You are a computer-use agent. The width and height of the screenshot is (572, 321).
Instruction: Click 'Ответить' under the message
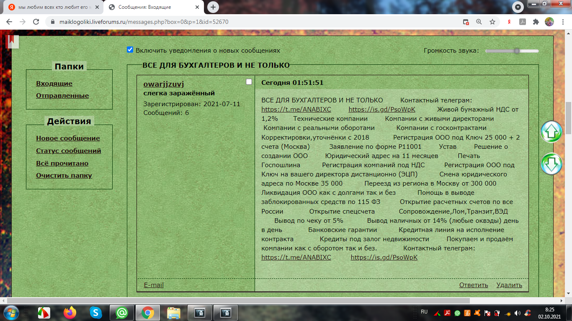click(474, 285)
